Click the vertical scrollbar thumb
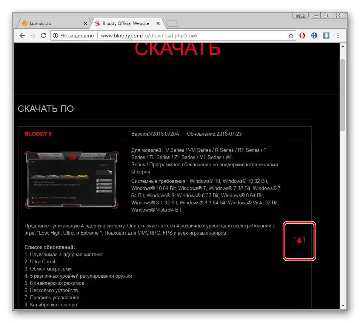The image size is (360, 323). pyautogui.click(x=343, y=95)
